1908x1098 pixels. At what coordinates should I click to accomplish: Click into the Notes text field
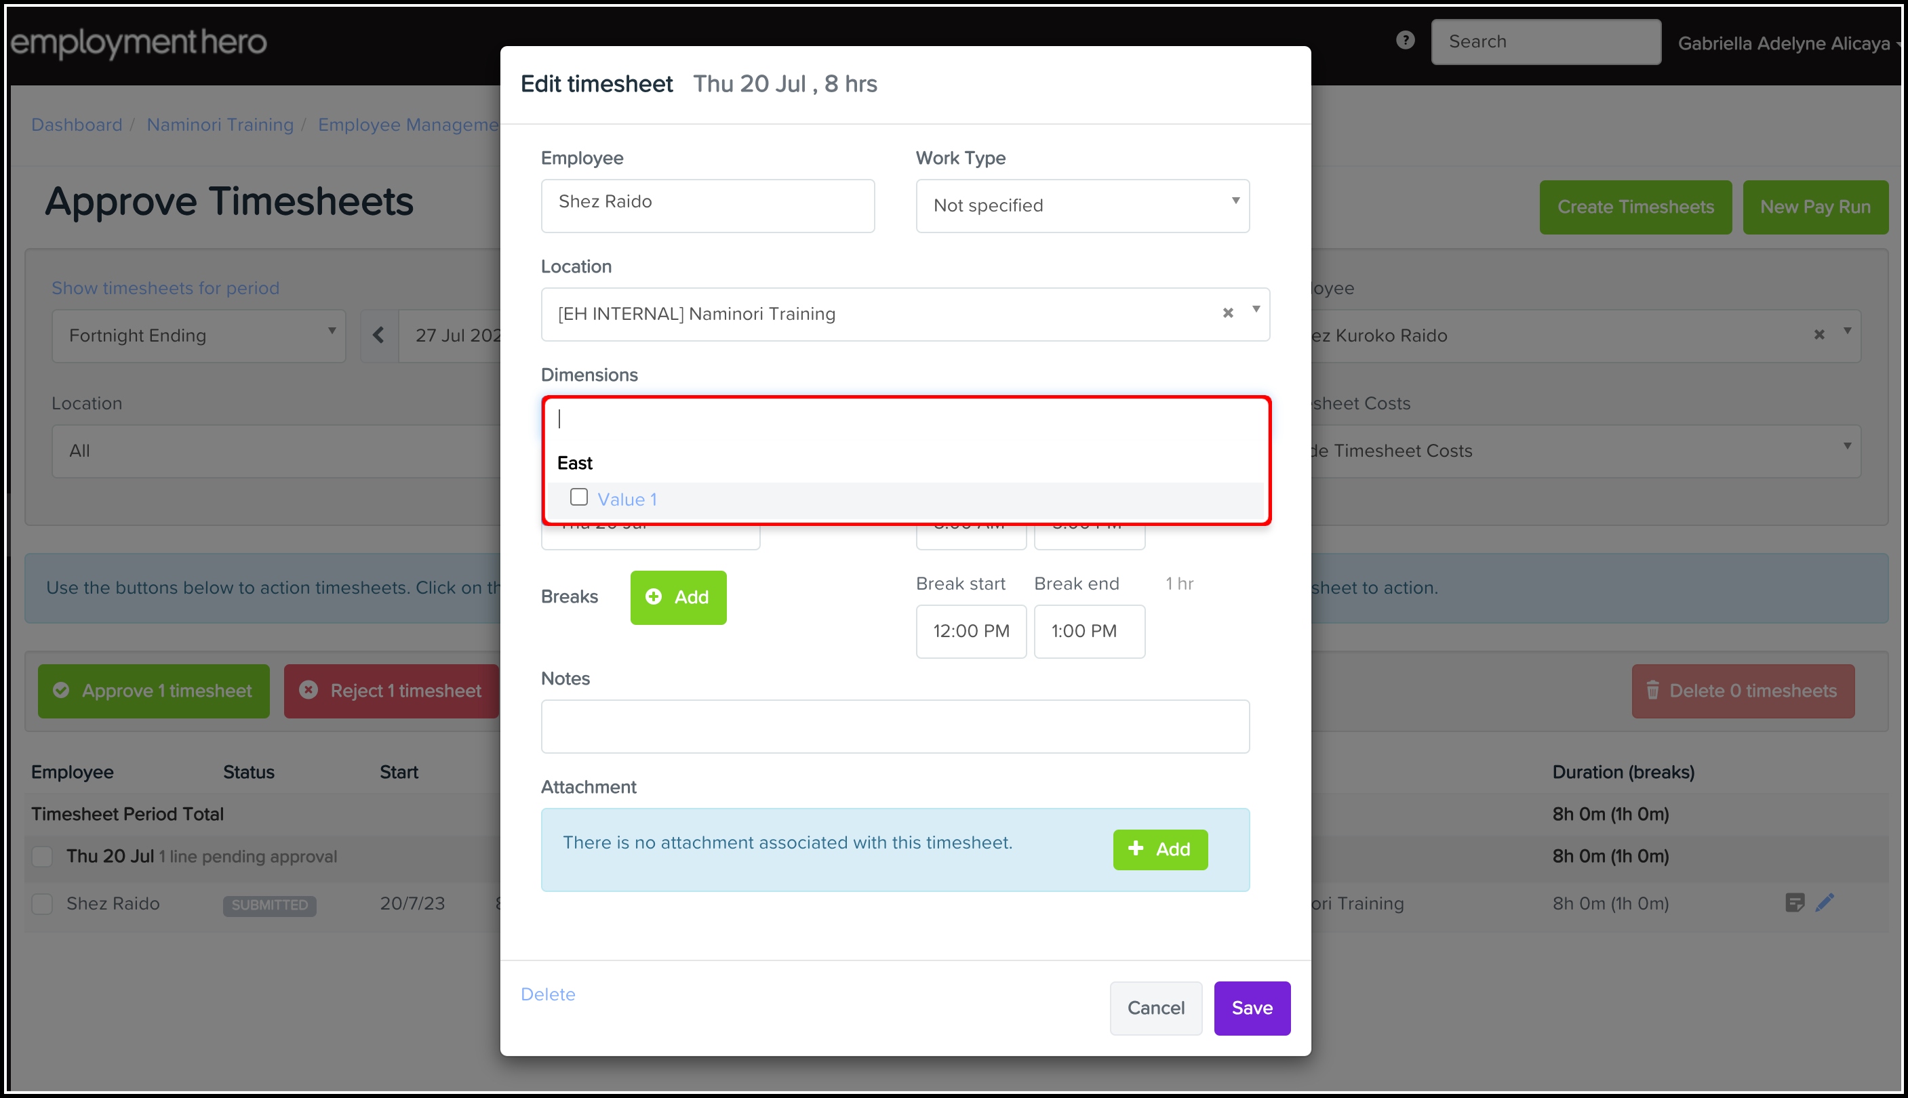895,726
